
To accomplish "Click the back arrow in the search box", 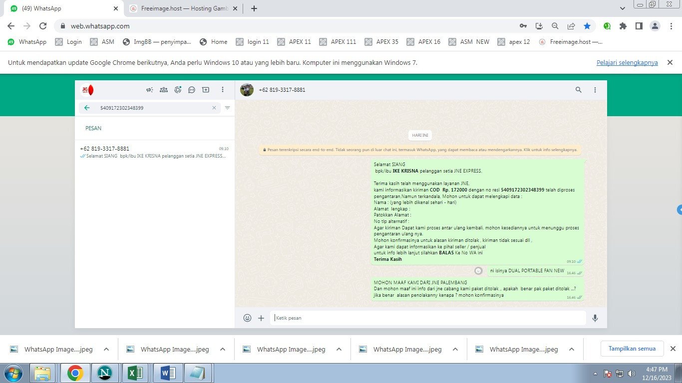I will [x=87, y=108].
